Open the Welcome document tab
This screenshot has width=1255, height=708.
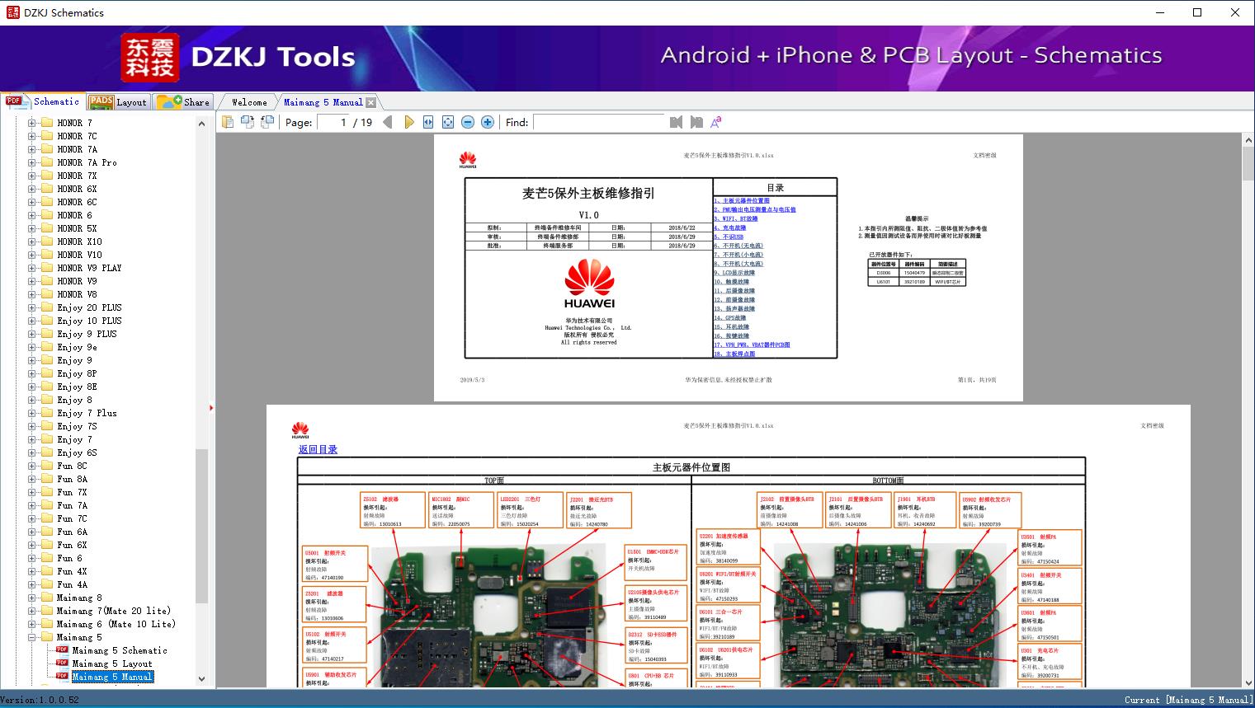pyautogui.click(x=249, y=102)
